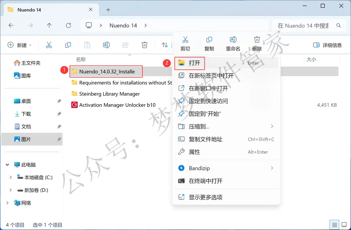Switch to details list view in the status bar
Screen dimensions: 351x230
click(x=334, y=224)
